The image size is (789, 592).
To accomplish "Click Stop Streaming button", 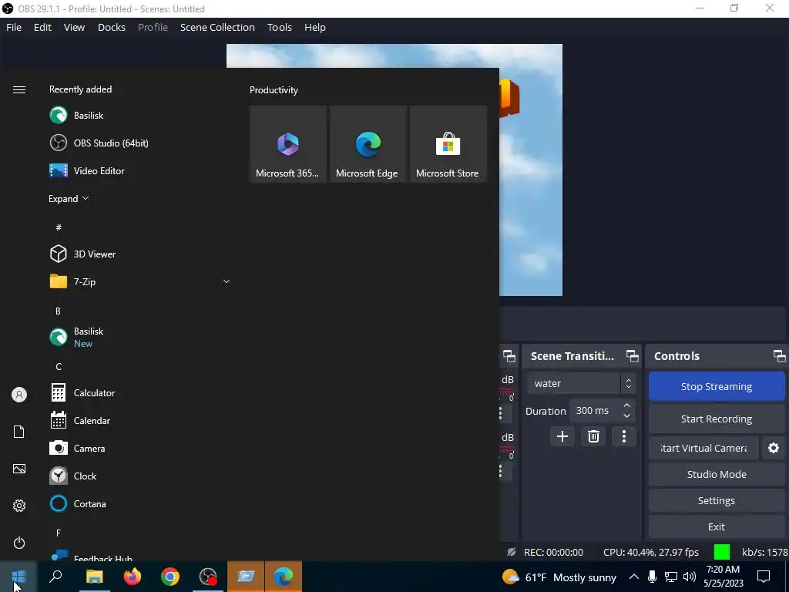I will pos(717,386).
